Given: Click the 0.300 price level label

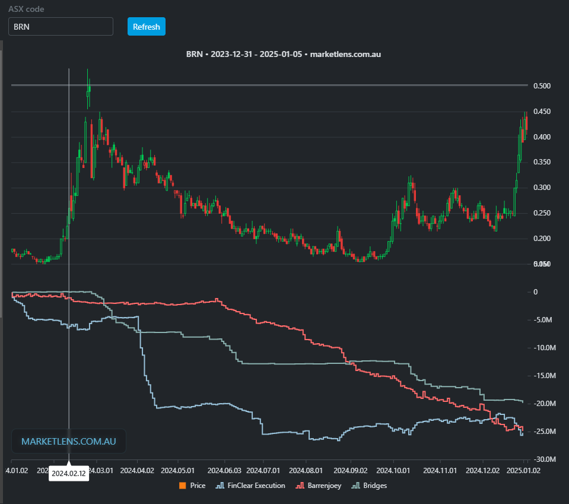Looking at the screenshot, I should pos(542,188).
